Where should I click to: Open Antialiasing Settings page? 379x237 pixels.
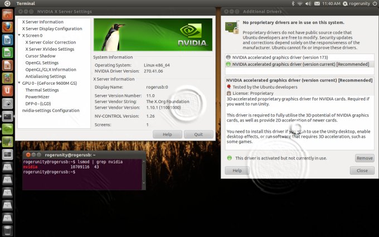tap(46, 76)
